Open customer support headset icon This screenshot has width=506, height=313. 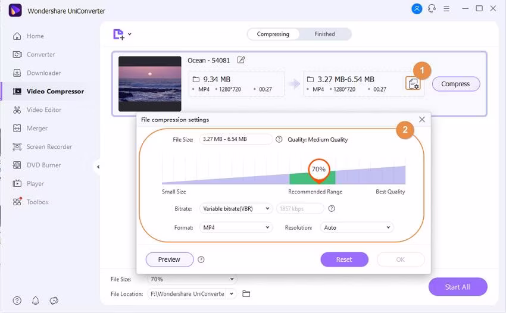pyautogui.click(x=432, y=9)
